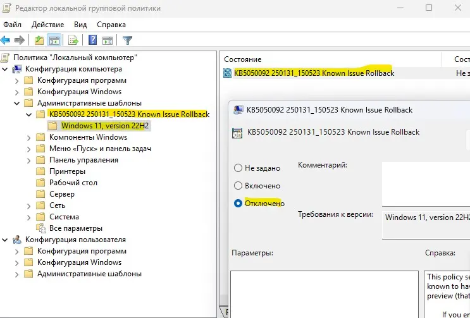Screen dimensions: 470x318
Task: Collapse the KB5050092 Known Issue Rollback node
Action: click(x=28, y=114)
